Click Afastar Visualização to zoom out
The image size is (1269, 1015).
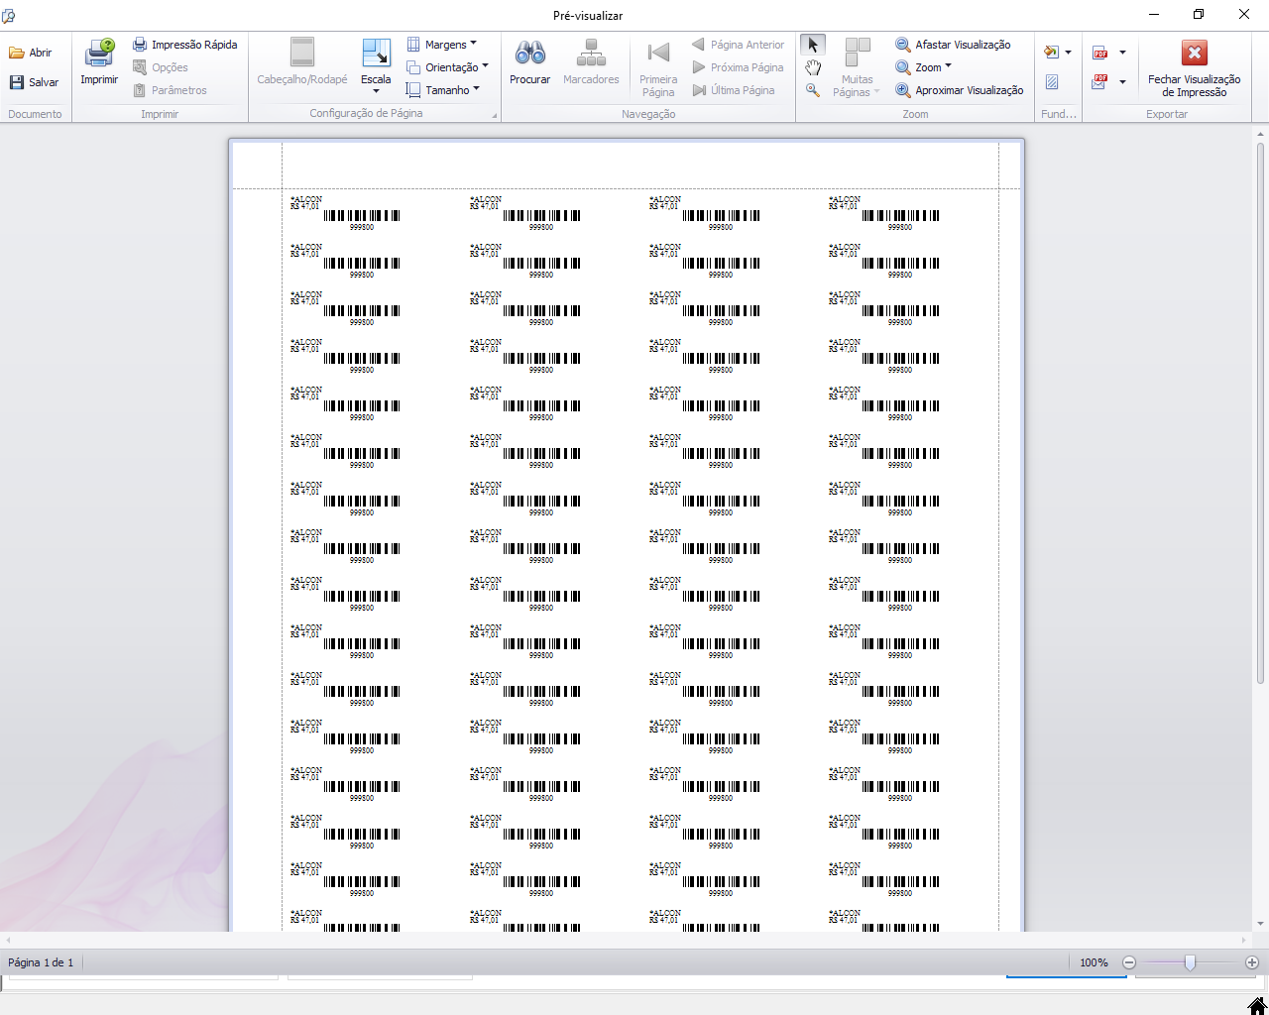point(953,45)
